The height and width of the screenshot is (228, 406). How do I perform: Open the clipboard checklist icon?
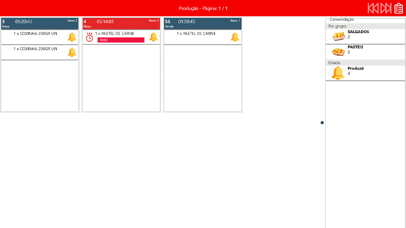click(x=399, y=8)
